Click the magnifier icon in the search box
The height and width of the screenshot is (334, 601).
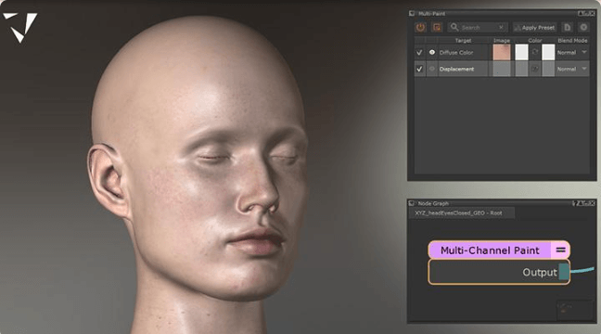pos(454,27)
